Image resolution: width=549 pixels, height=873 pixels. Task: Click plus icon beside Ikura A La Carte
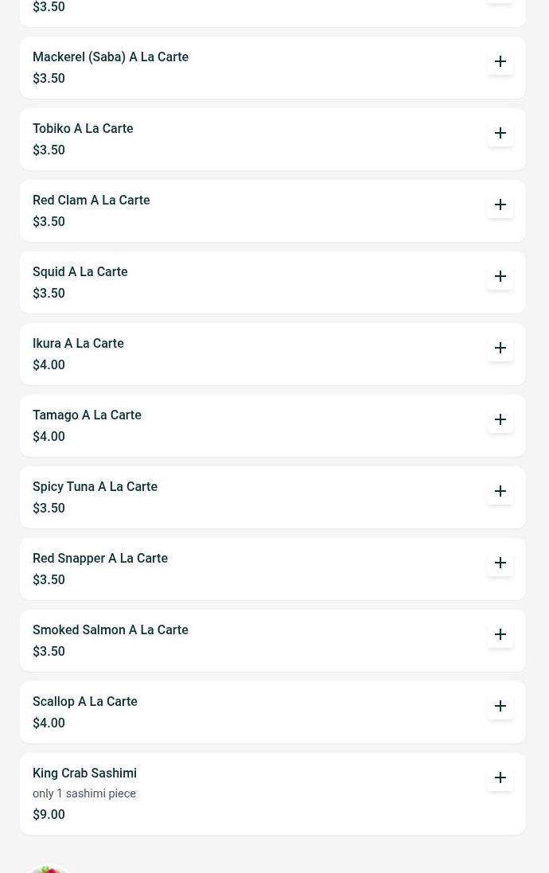(x=500, y=348)
